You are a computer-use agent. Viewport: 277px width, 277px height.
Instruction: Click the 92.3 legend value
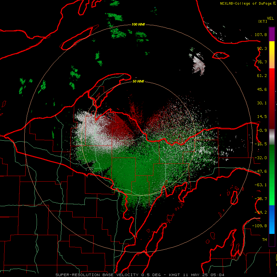262,48
